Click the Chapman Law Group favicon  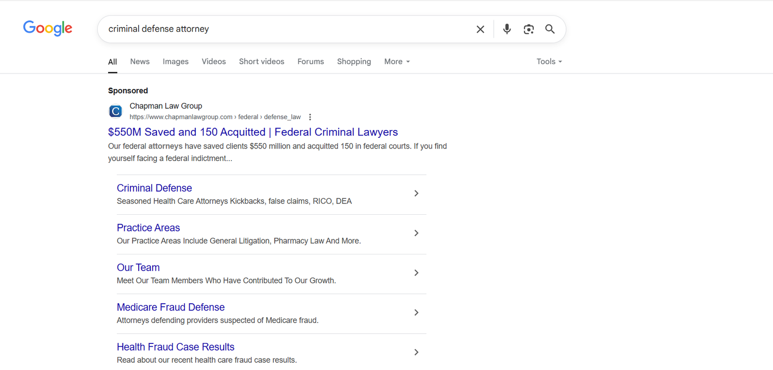point(115,111)
